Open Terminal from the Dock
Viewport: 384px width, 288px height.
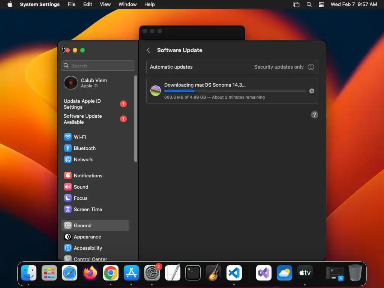193,273
